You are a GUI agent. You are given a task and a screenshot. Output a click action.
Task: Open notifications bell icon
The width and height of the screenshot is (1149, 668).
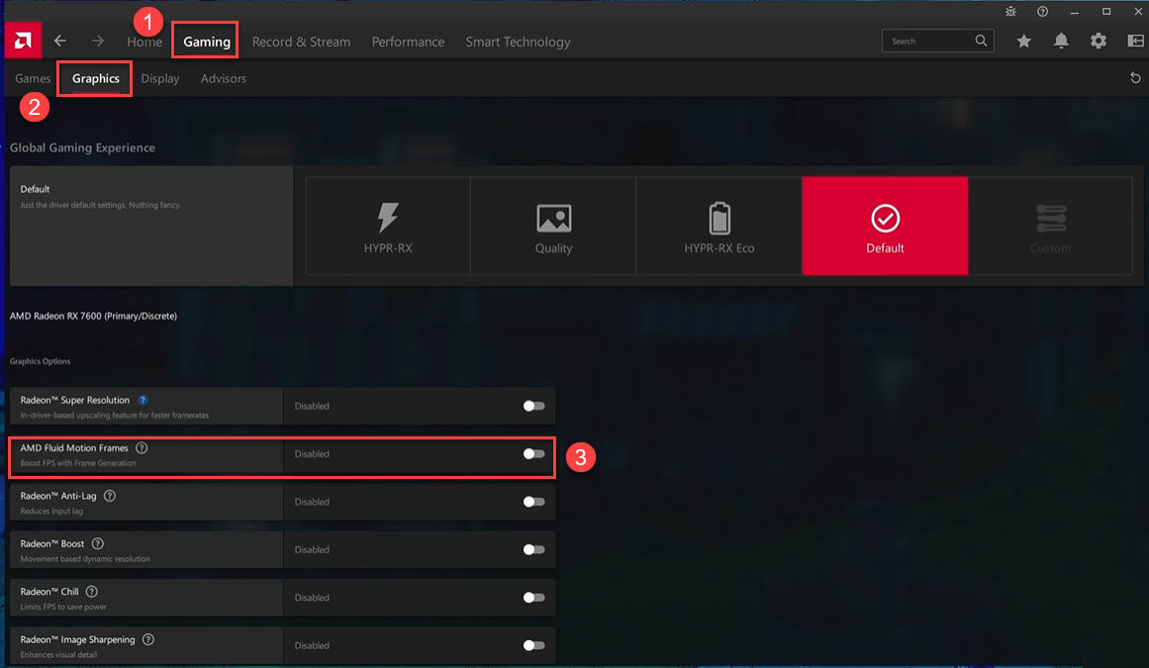pyautogui.click(x=1061, y=42)
